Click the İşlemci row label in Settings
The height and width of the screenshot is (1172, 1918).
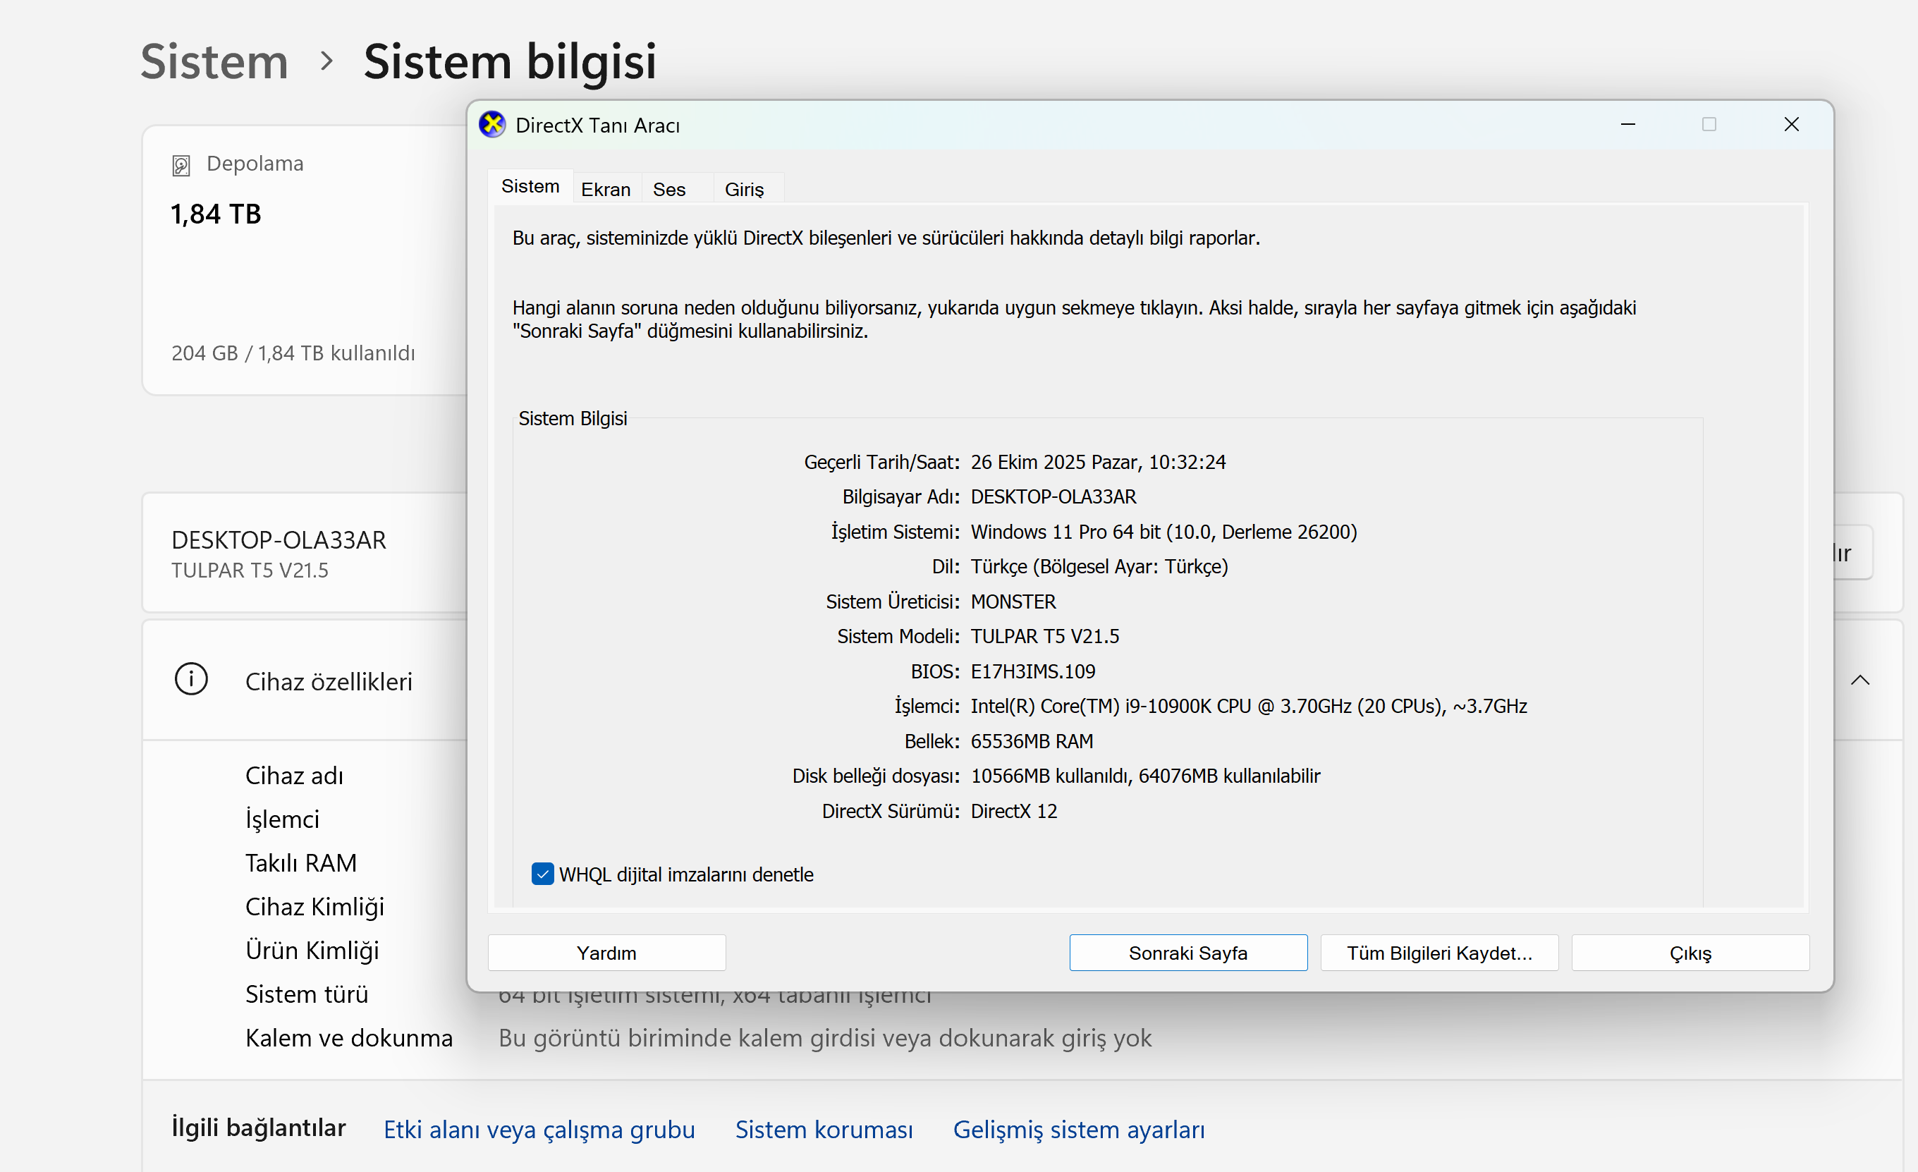(x=282, y=819)
